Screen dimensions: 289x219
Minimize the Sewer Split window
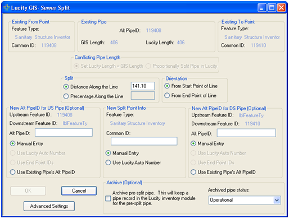pyautogui.click(x=262, y=8)
